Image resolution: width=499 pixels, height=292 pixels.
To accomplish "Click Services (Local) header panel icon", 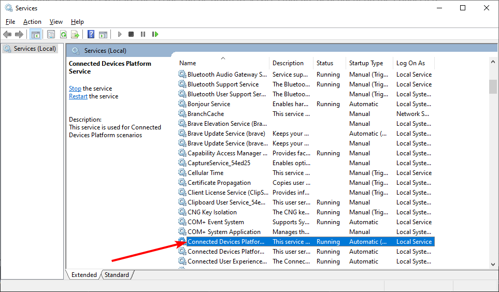I will (76, 51).
